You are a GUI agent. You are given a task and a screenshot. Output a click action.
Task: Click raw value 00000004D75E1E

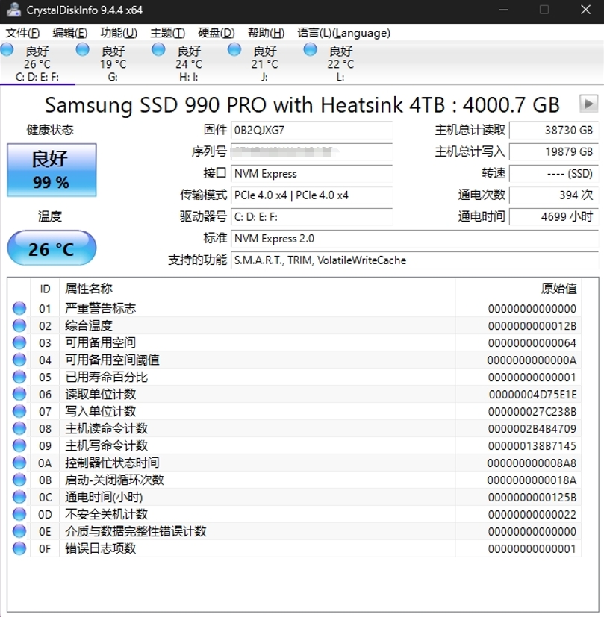(x=533, y=394)
